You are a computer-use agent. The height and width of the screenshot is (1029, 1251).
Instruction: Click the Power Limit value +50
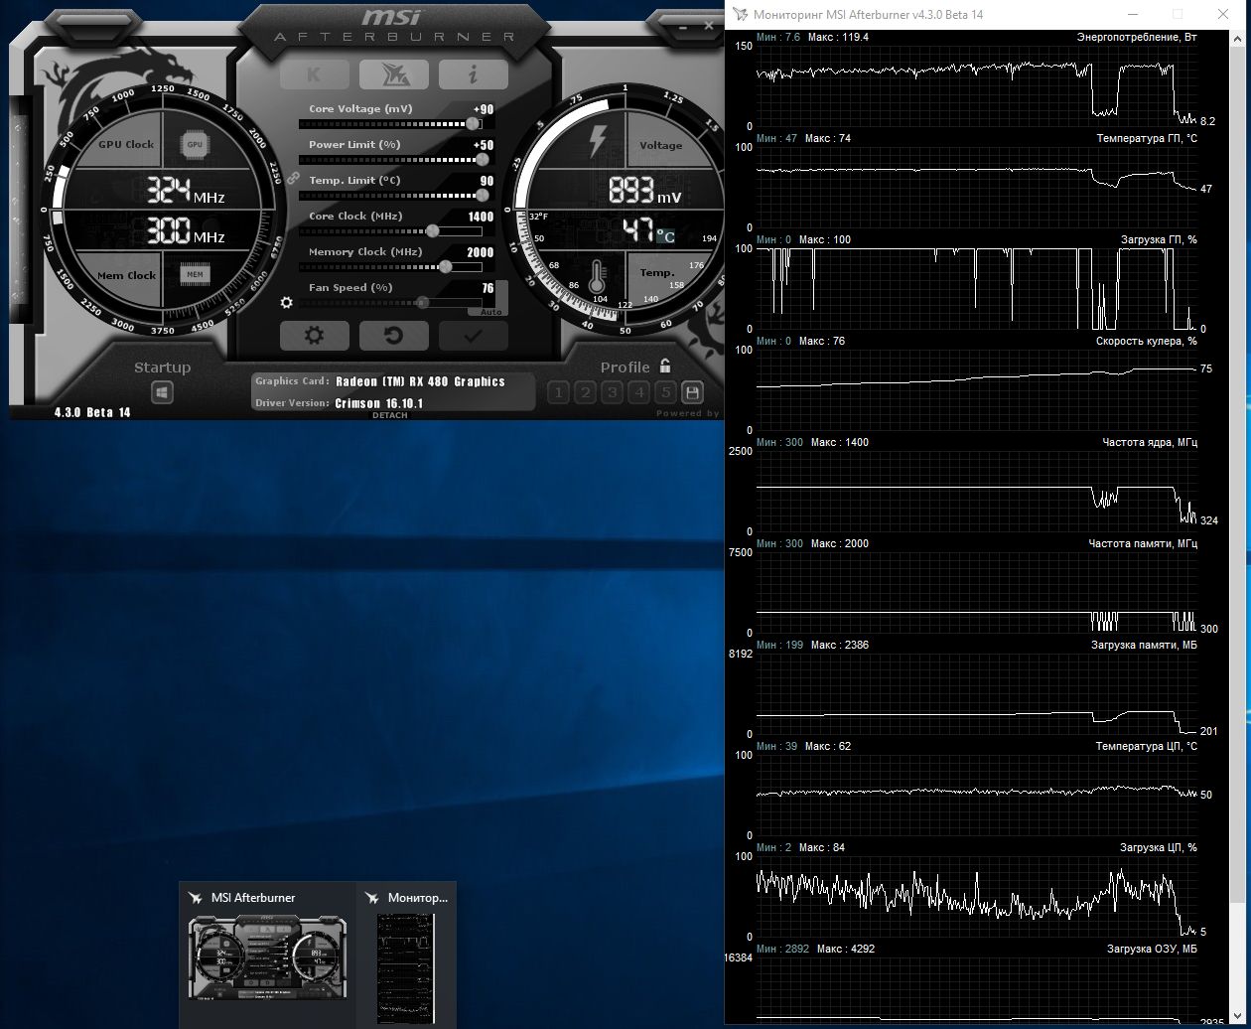click(x=484, y=145)
